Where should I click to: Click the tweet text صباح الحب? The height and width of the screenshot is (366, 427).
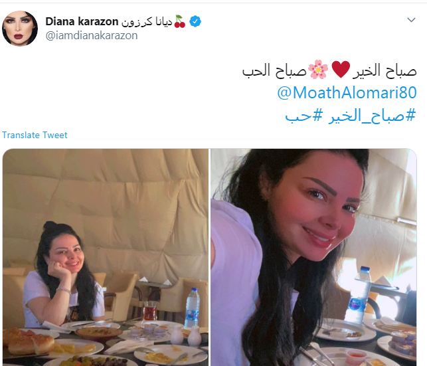(274, 70)
